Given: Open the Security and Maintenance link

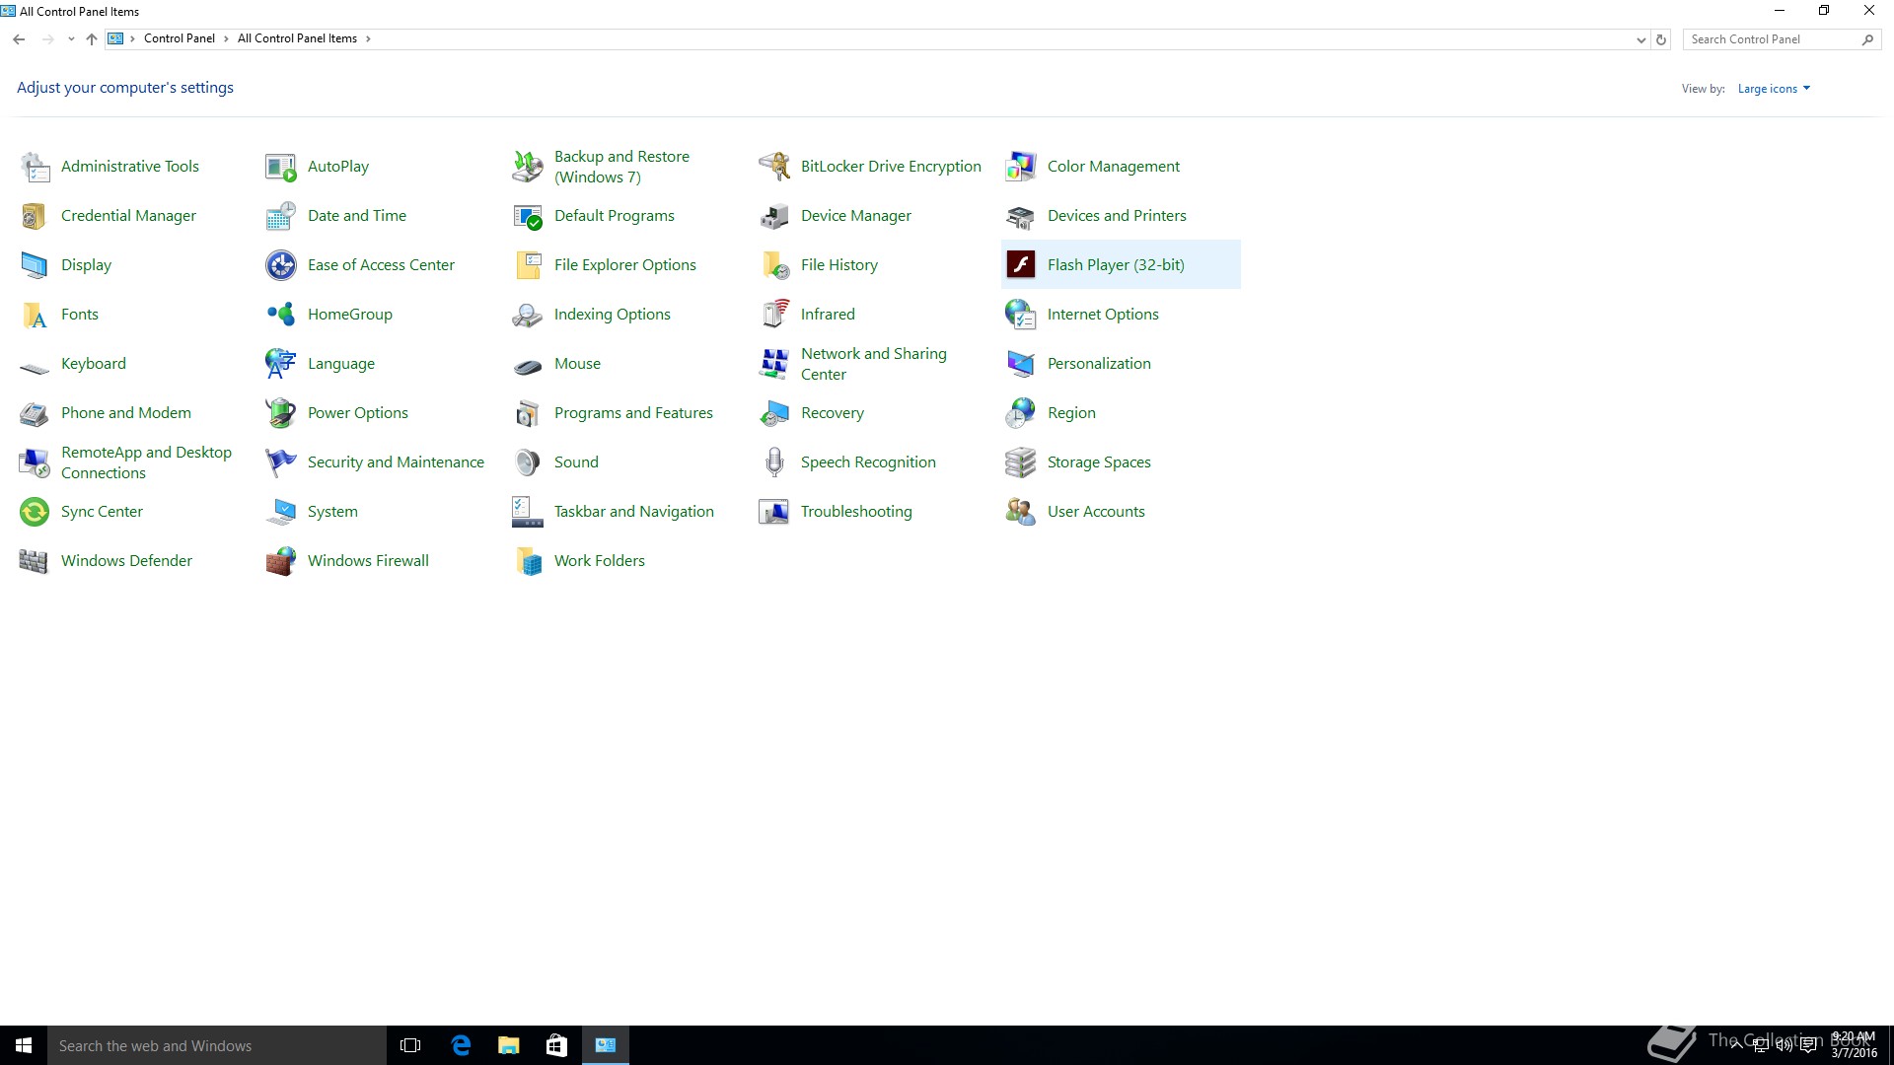Looking at the screenshot, I should pyautogui.click(x=396, y=462).
